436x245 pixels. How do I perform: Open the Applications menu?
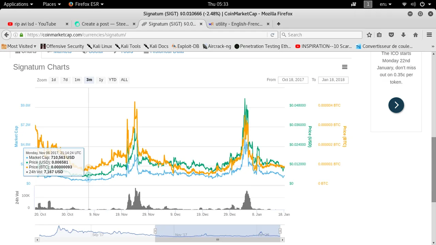point(18,4)
